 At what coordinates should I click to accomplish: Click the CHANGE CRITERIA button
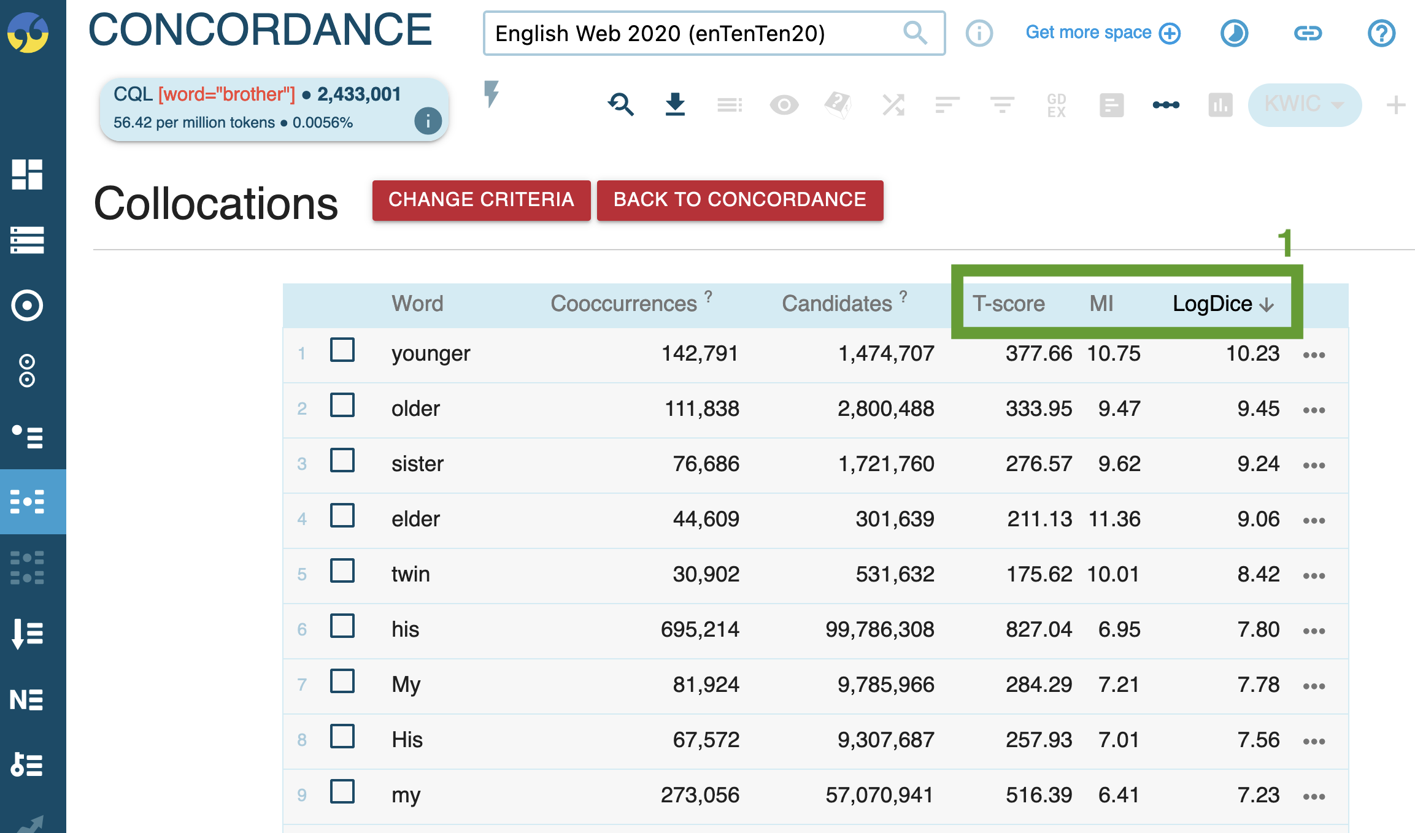point(481,200)
